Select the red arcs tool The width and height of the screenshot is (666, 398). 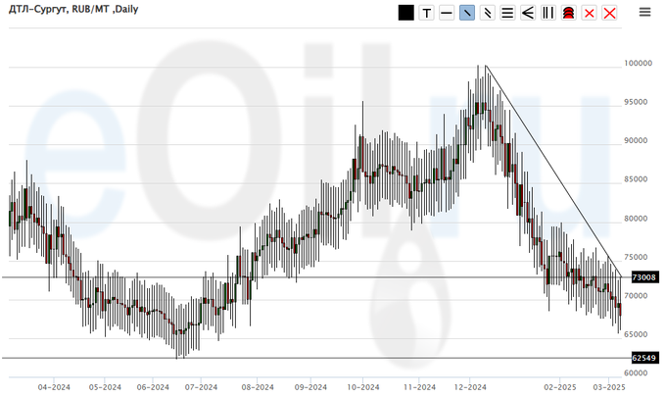[568, 13]
